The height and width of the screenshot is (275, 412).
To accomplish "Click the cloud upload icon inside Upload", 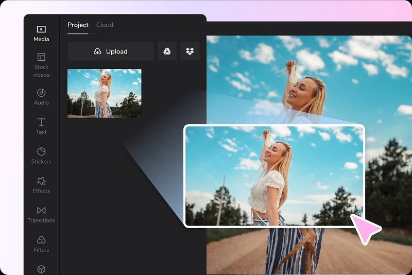I will [97, 51].
